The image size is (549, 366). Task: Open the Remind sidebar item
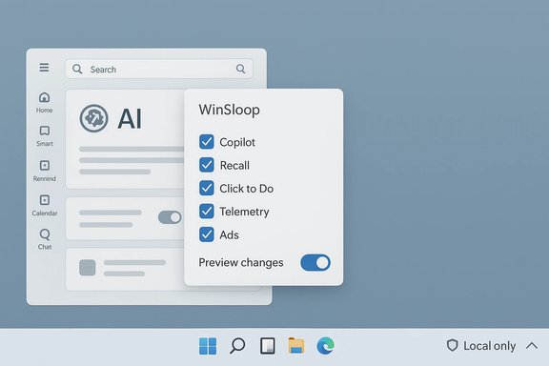(45, 171)
